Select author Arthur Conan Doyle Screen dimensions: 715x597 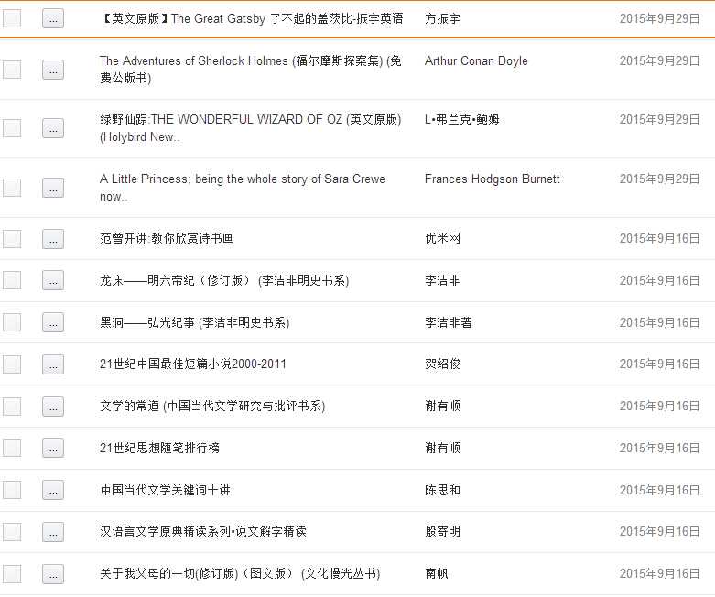point(476,60)
